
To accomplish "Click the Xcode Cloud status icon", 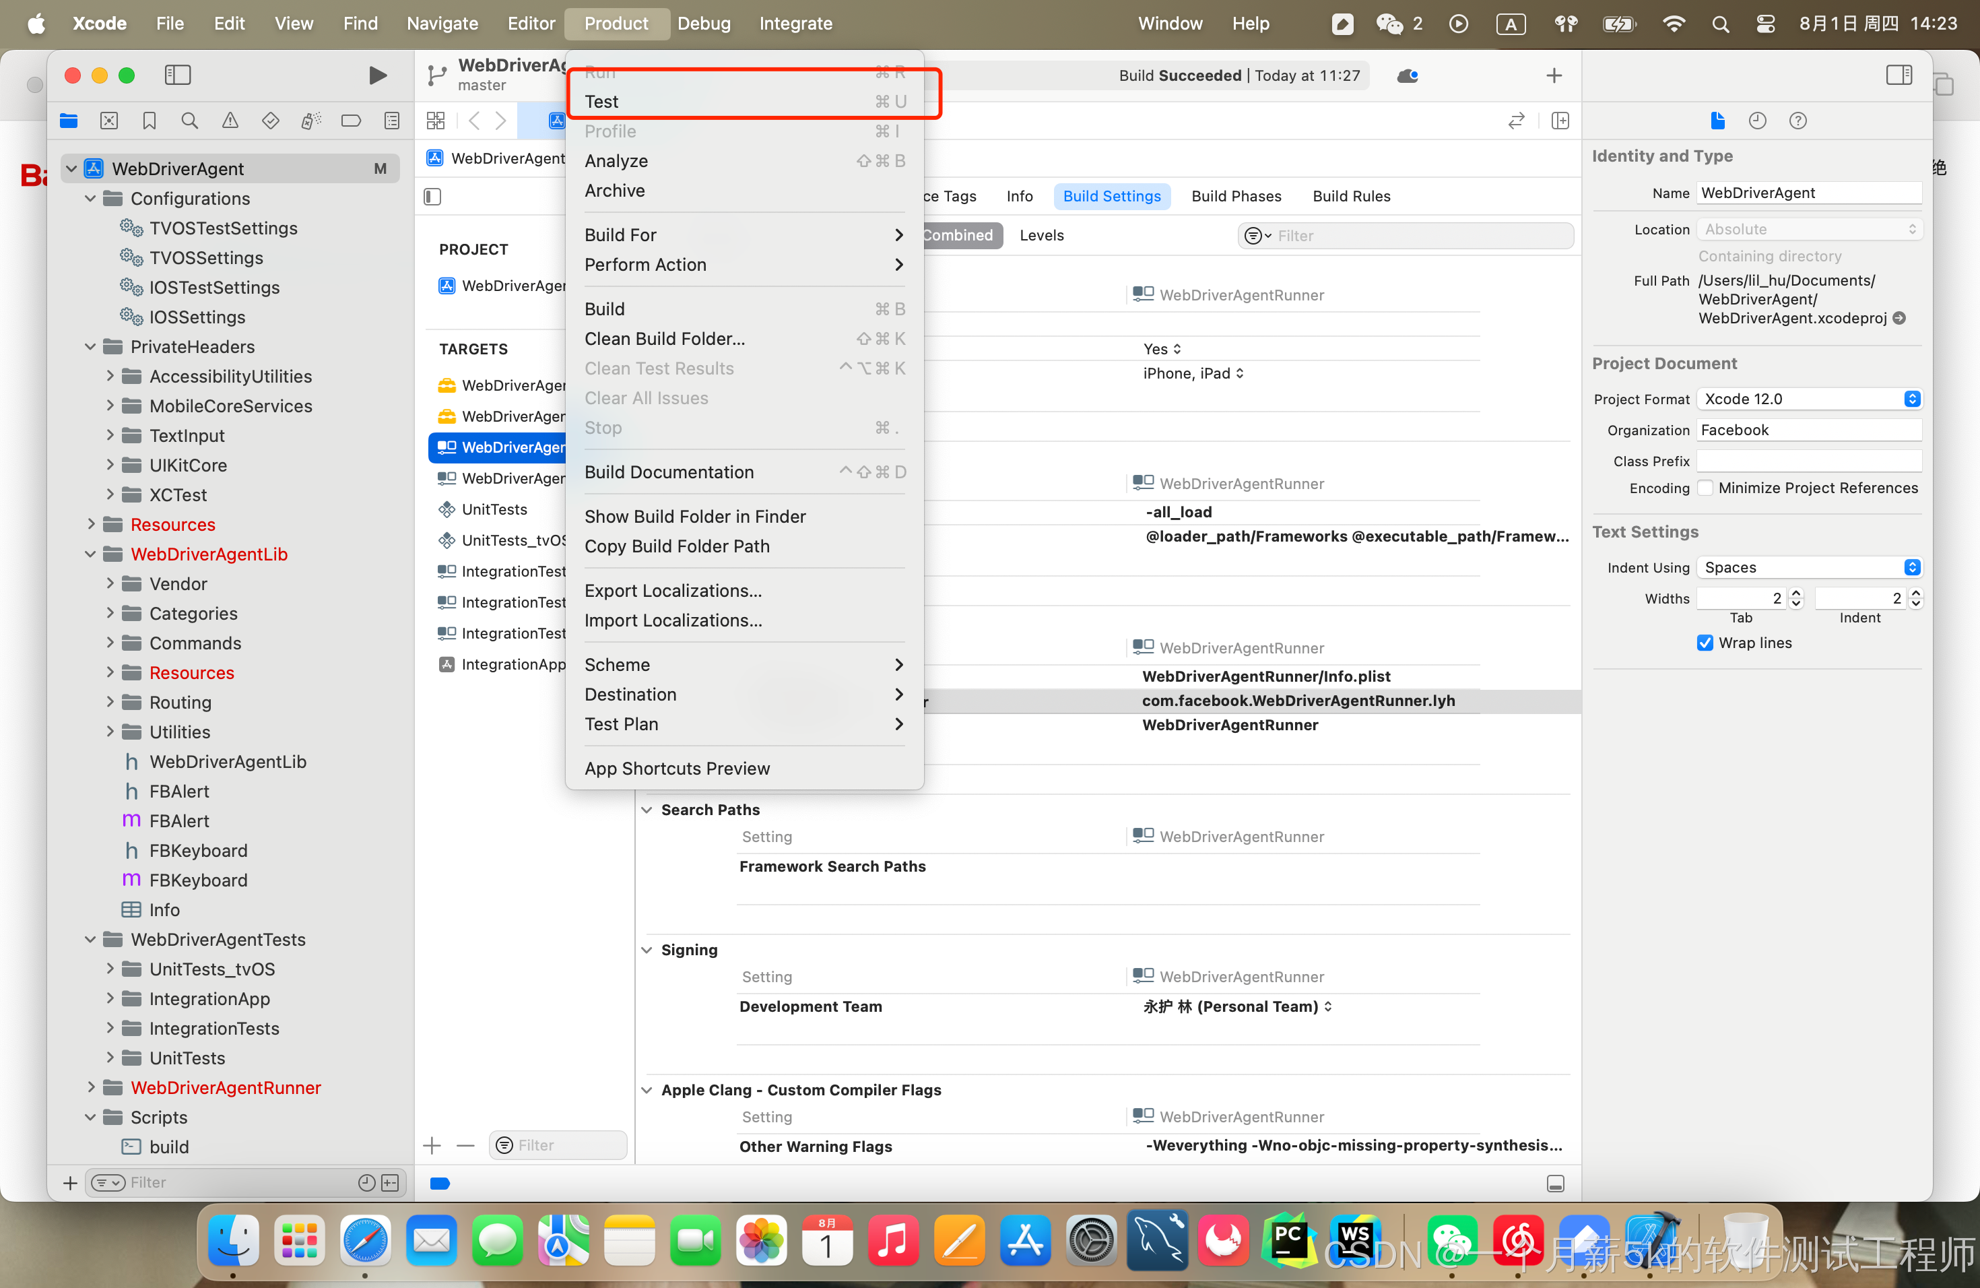I will (1408, 77).
